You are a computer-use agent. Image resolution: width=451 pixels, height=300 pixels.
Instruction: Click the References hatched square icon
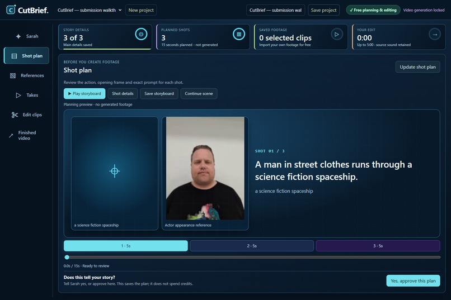[x=13, y=75]
